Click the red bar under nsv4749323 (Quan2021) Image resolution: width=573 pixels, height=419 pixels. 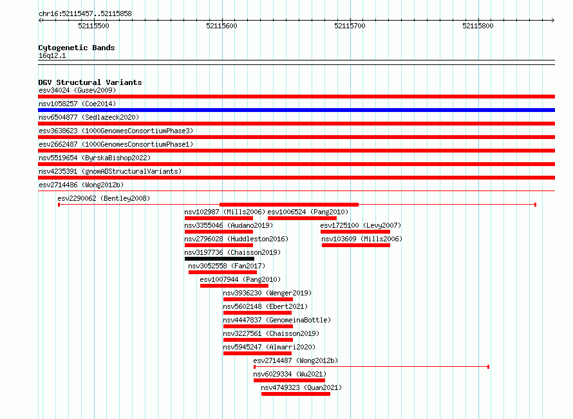coord(296,394)
